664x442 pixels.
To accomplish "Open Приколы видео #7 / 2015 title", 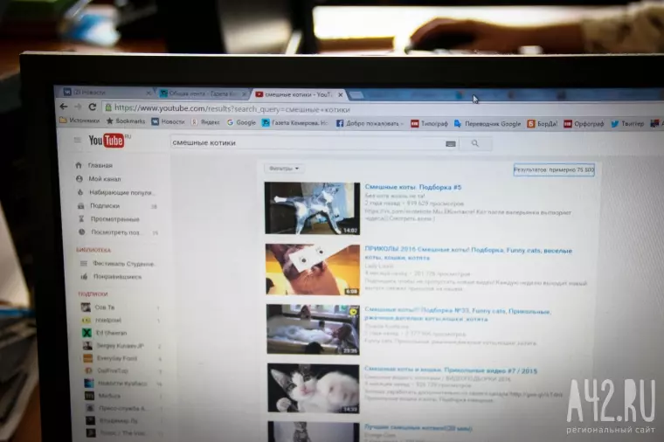I will 451,370.
